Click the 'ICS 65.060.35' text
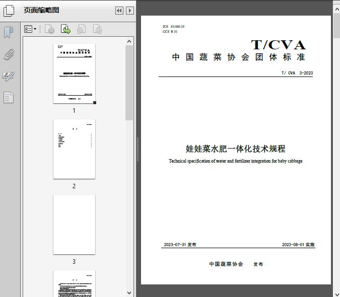This screenshot has width=340, height=297. (x=173, y=27)
